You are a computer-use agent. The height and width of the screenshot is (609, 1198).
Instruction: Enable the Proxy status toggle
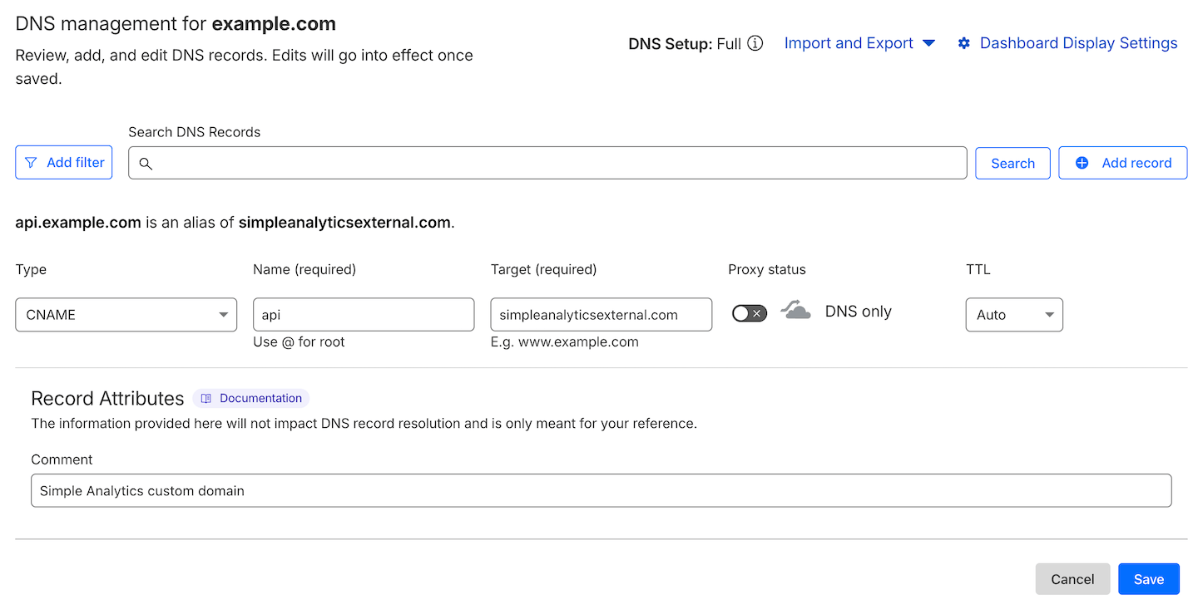point(749,312)
